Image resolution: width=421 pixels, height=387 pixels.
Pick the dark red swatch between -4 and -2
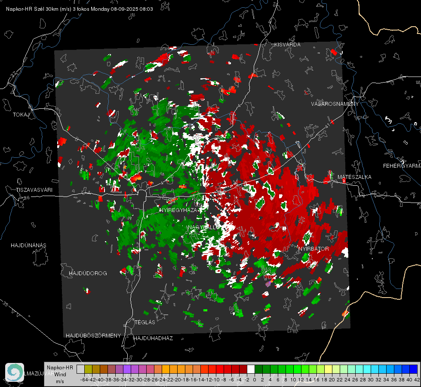(x=243, y=369)
